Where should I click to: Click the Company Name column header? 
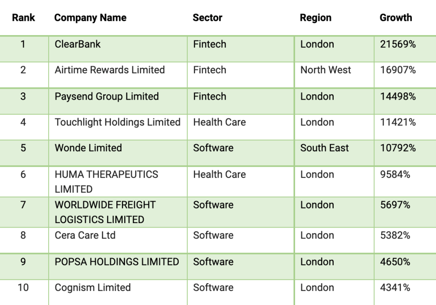click(x=90, y=18)
